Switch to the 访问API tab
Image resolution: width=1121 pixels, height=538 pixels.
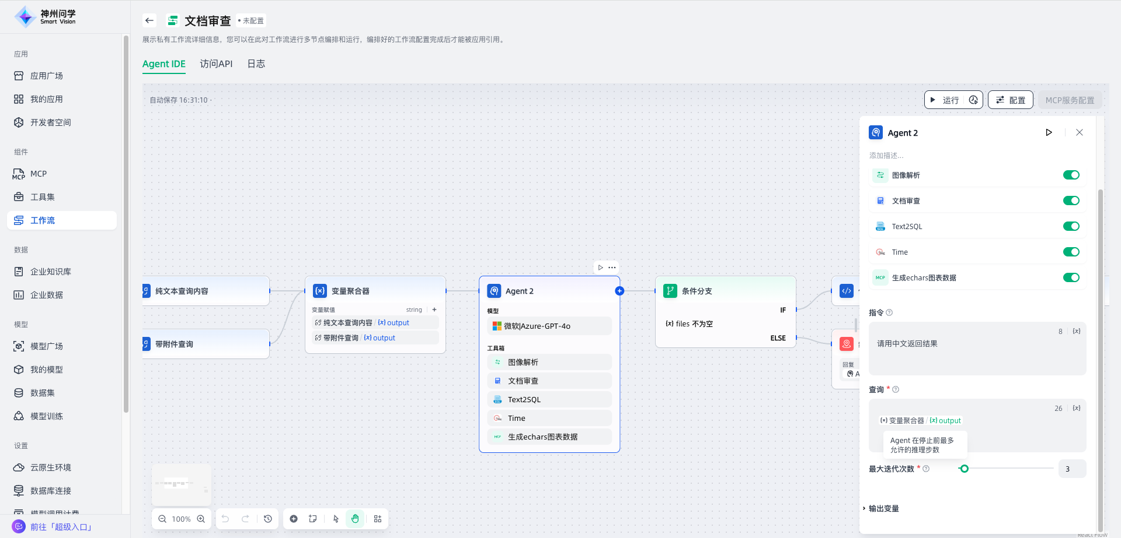(216, 64)
